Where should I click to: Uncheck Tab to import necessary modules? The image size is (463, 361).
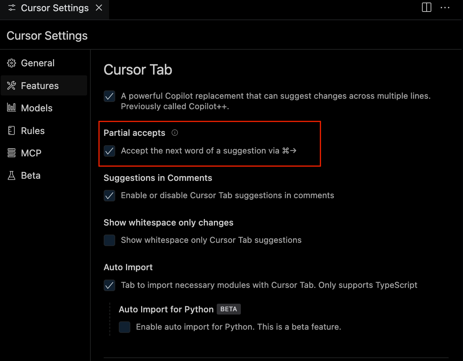pyautogui.click(x=109, y=285)
